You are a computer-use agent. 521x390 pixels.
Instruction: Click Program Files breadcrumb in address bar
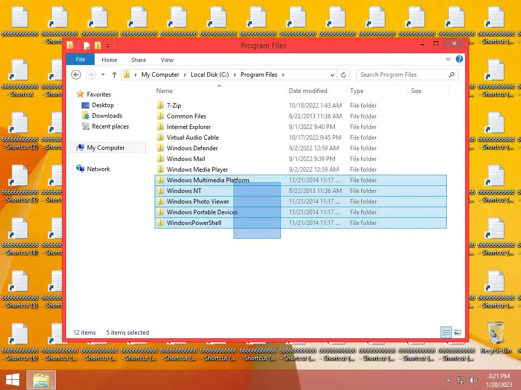pyautogui.click(x=259, y=75)
